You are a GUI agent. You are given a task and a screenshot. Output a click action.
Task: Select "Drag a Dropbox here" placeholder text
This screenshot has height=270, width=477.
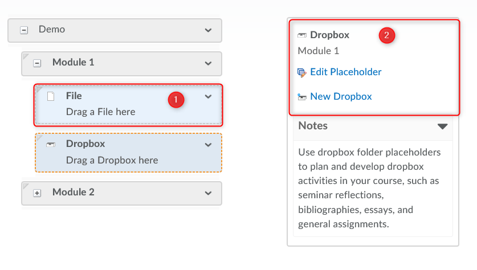point(112,160)
